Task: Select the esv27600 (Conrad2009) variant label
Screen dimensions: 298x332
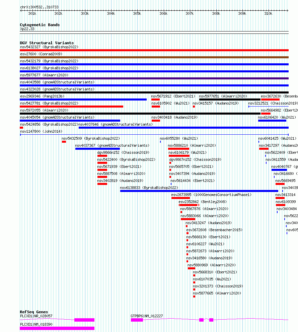Action: pos(41,54)
